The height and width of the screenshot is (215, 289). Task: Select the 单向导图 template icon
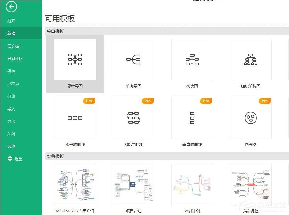tap(133, 59)
